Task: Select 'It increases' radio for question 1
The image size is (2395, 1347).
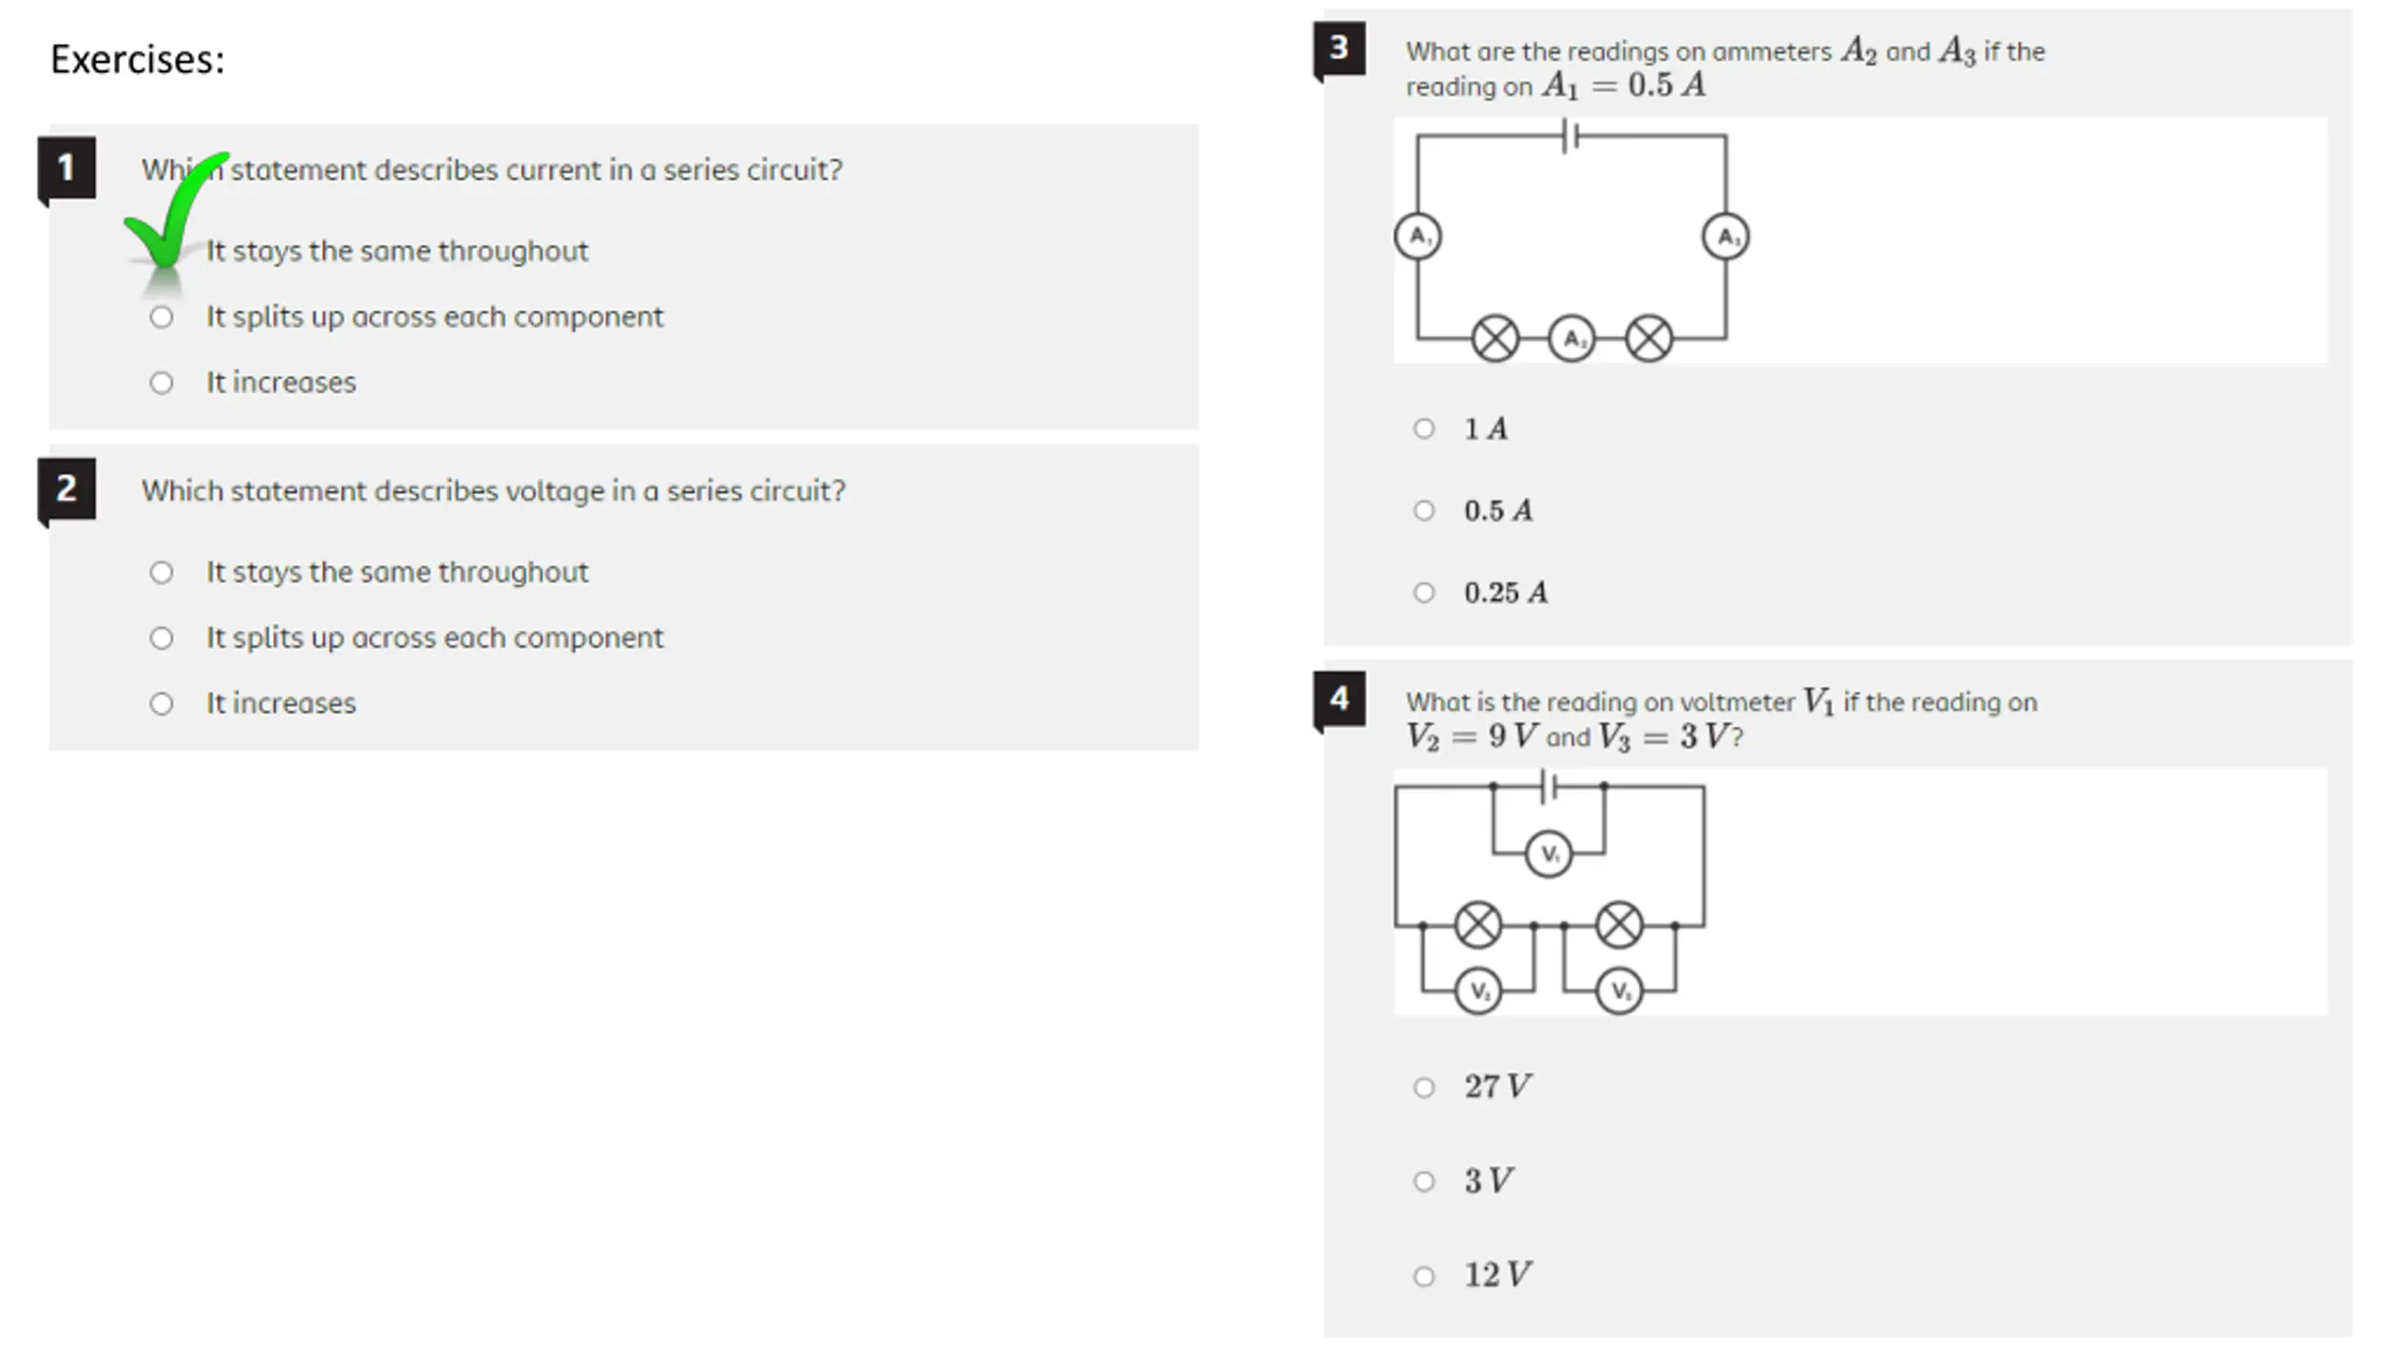Action: coord(161,383)
